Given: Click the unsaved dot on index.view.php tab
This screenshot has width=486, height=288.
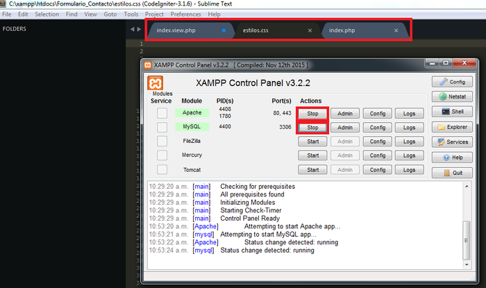Looking at the screenshot, I should pyautogui.click(x=224, y=31).
